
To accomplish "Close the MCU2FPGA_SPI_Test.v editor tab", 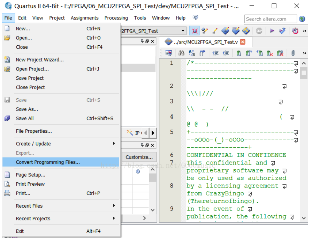I will point(243,42).
